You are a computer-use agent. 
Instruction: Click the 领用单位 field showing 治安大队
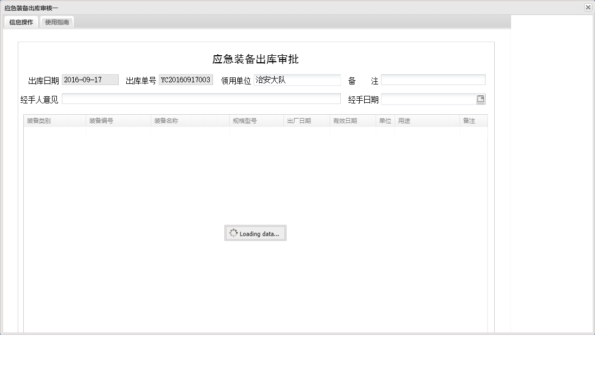click(298, 80)
